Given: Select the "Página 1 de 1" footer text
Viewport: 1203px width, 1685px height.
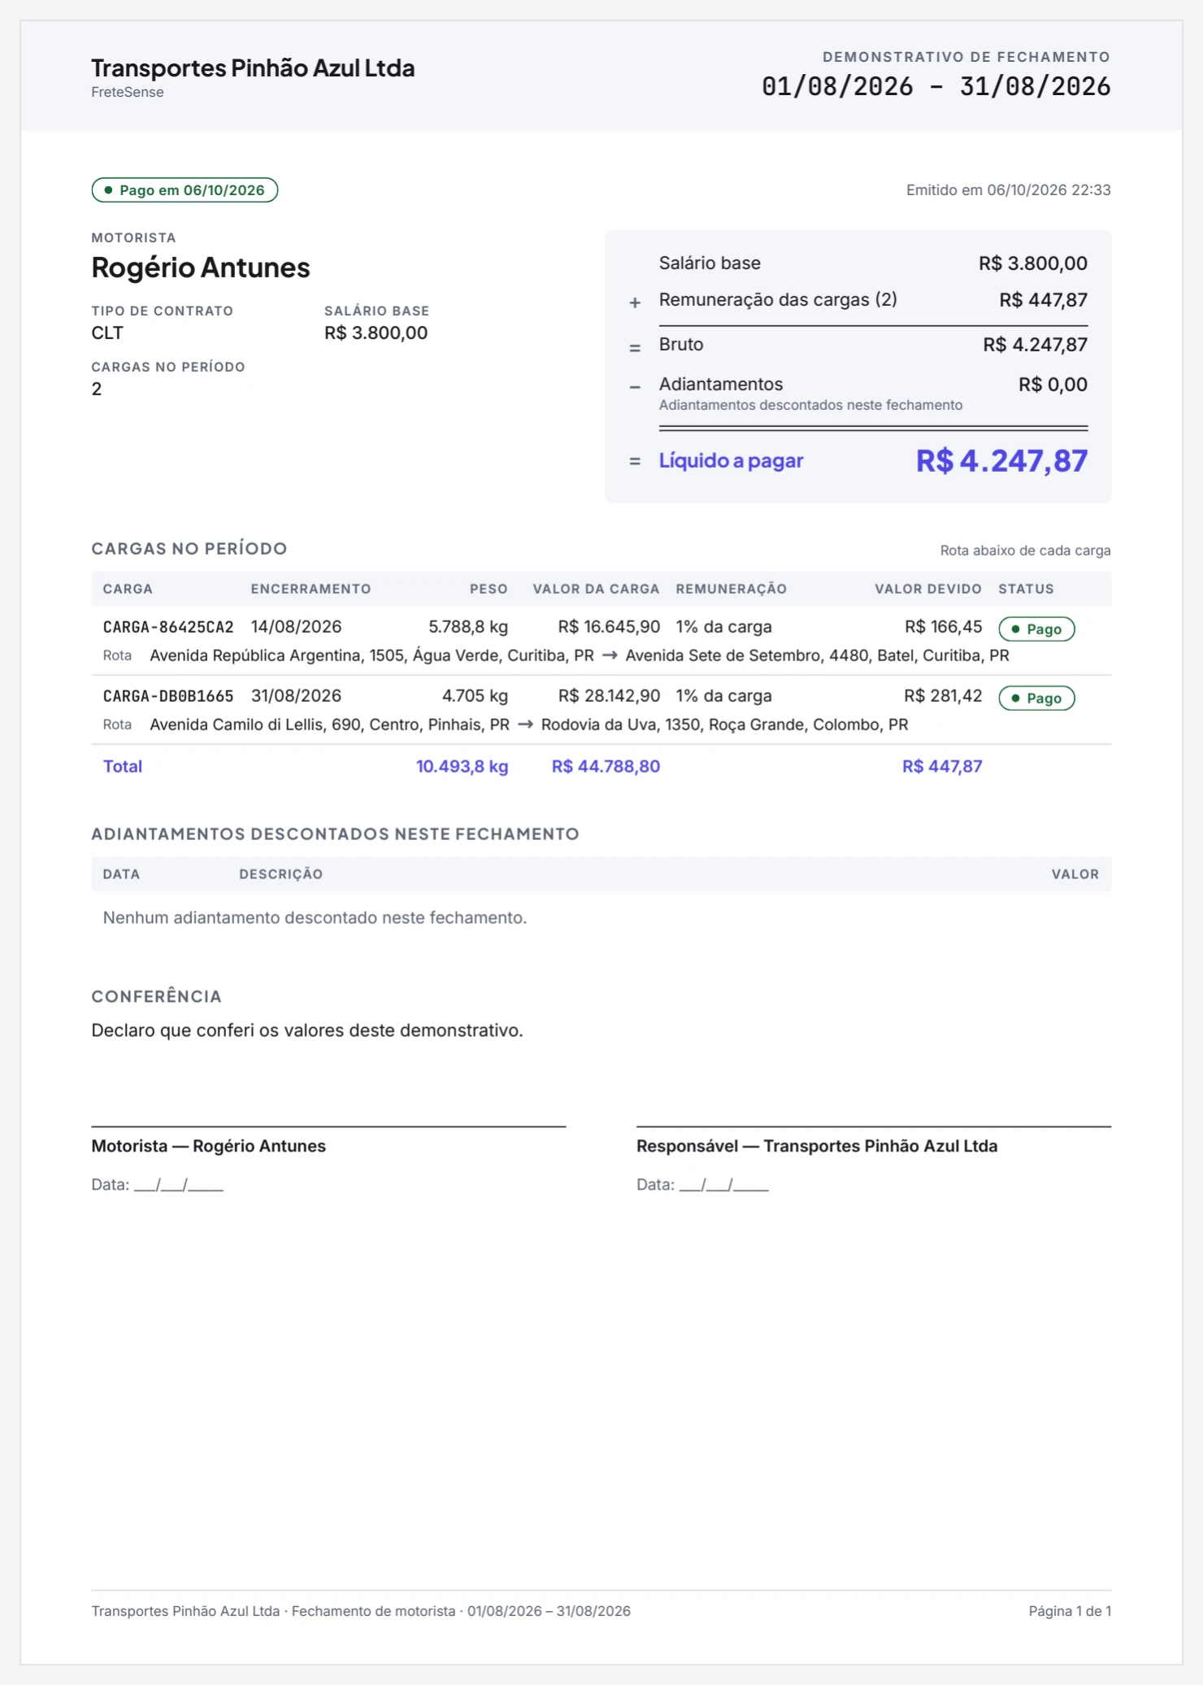Looking at the screenshot, I should coord(1070,1611).
